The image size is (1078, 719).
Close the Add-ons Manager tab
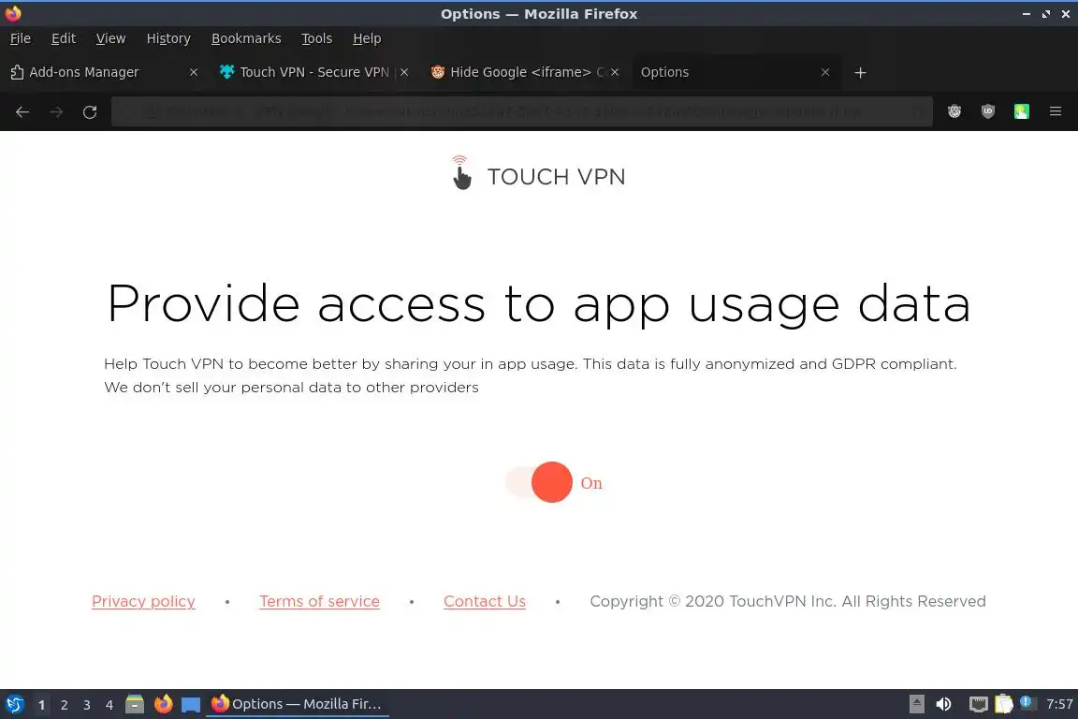[194, 72]
